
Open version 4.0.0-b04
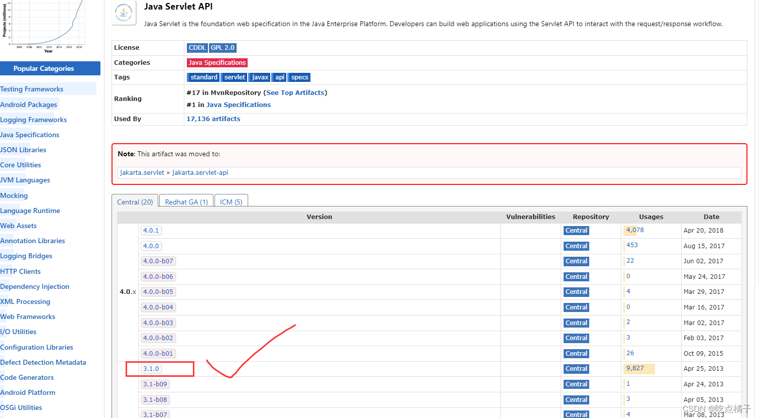(x=158, y=307)
